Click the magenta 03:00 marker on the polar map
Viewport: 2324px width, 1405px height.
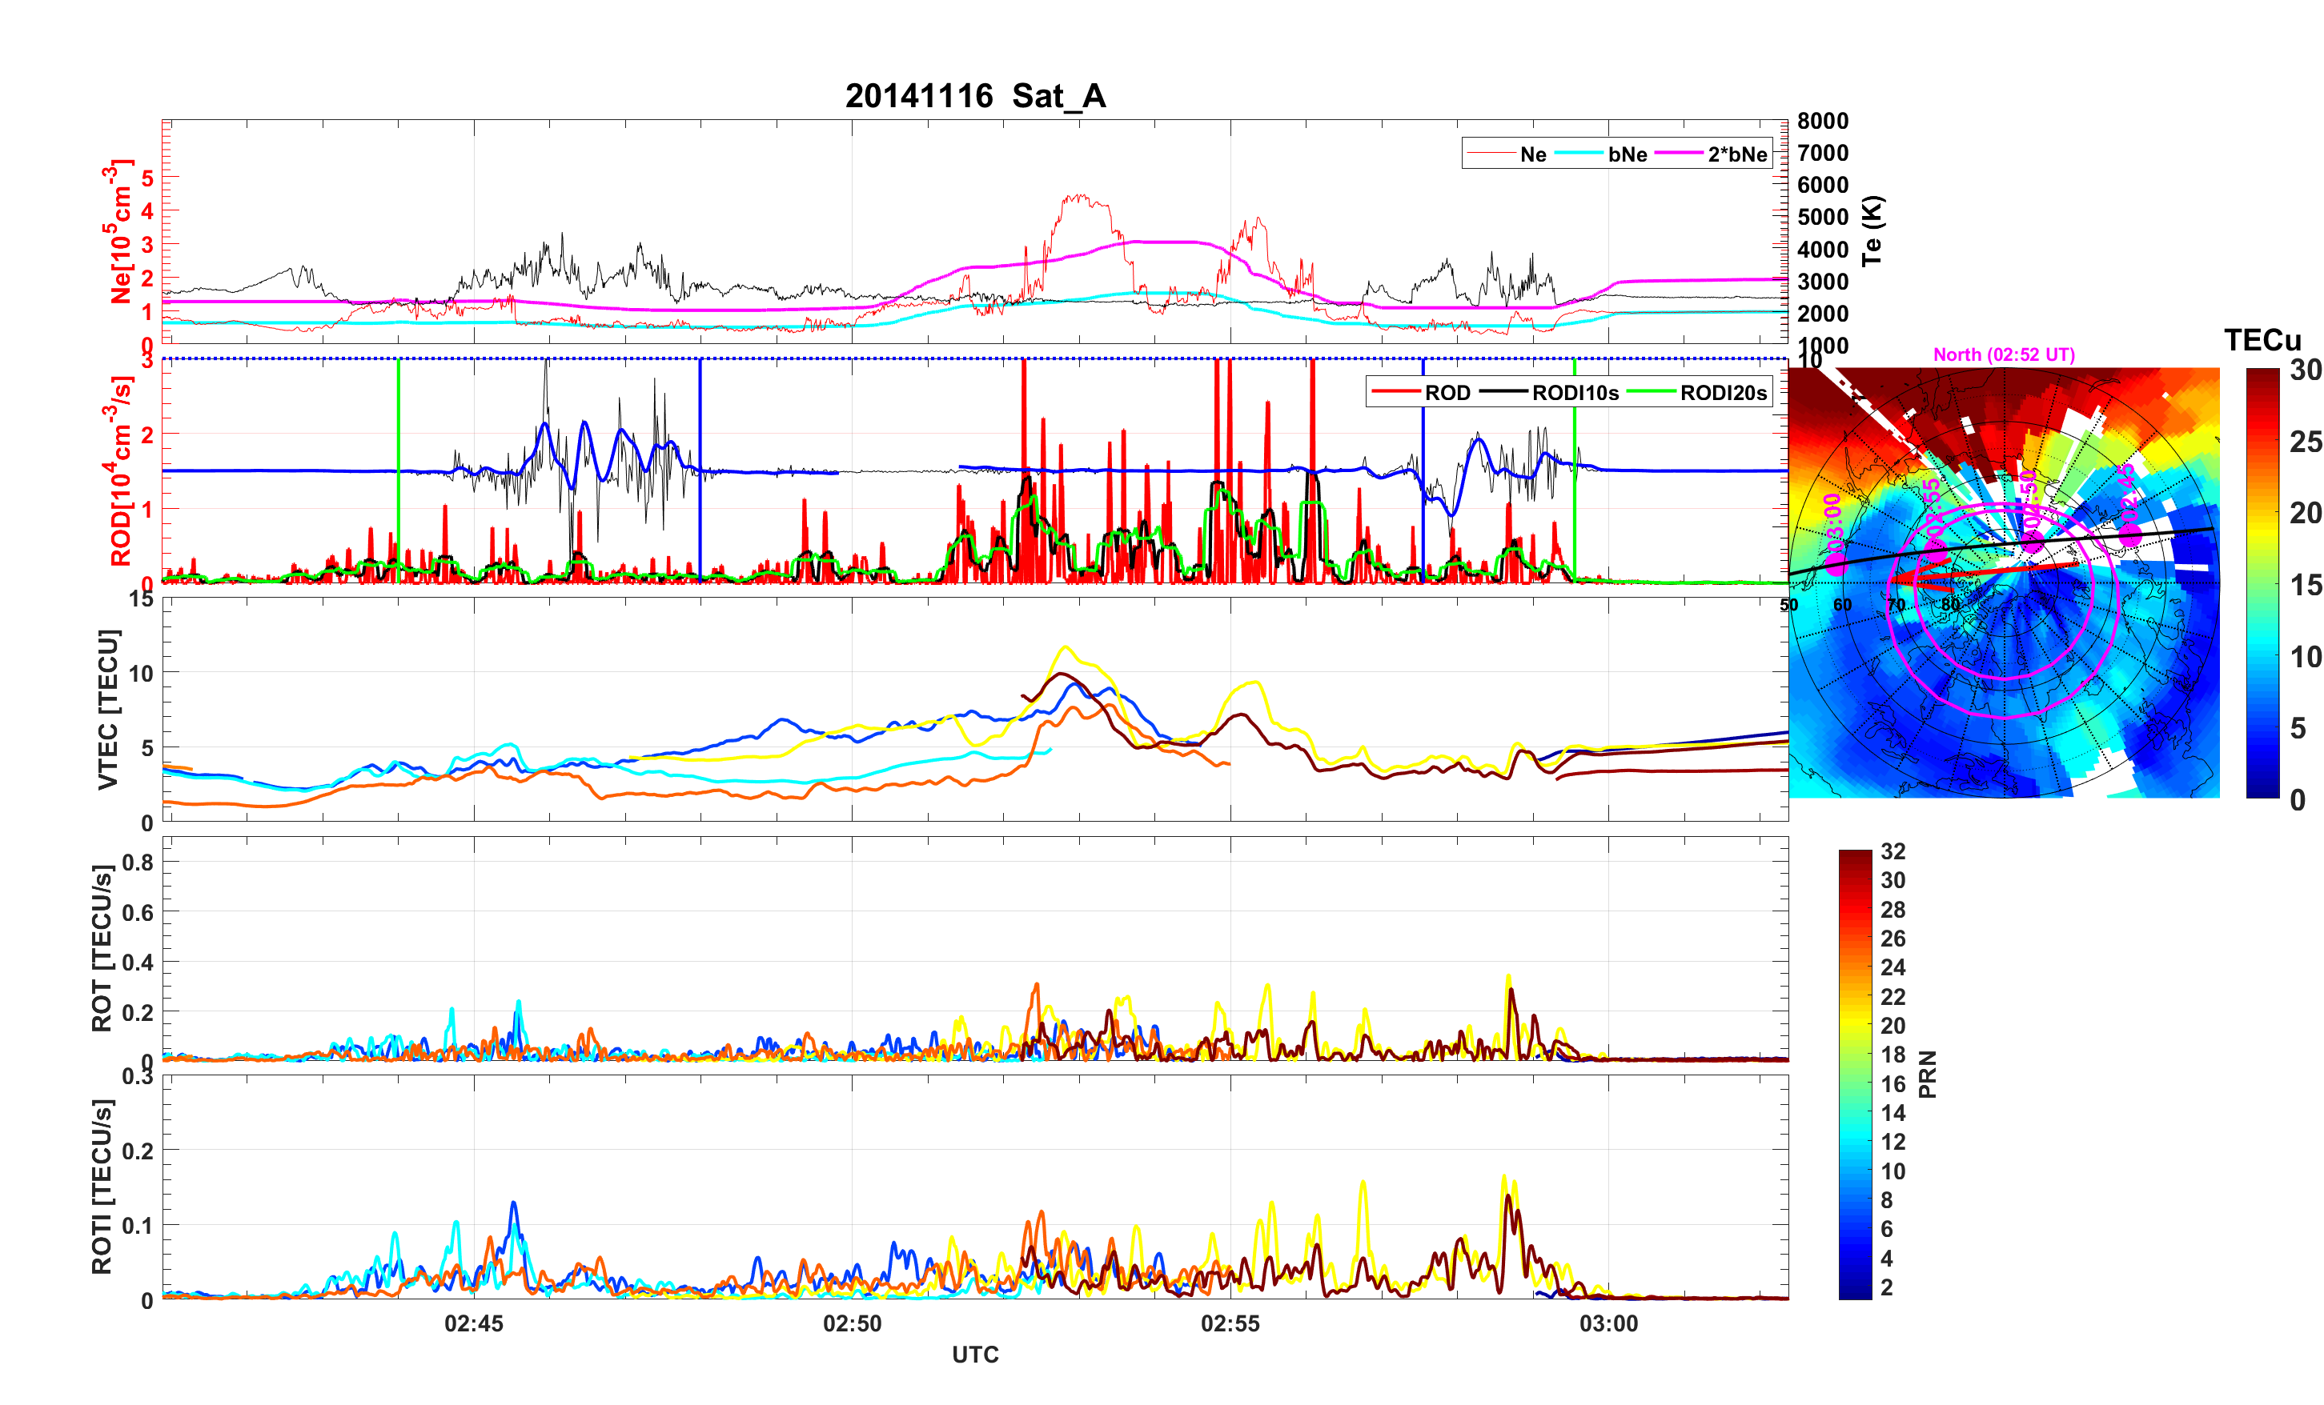[1836, 564]
